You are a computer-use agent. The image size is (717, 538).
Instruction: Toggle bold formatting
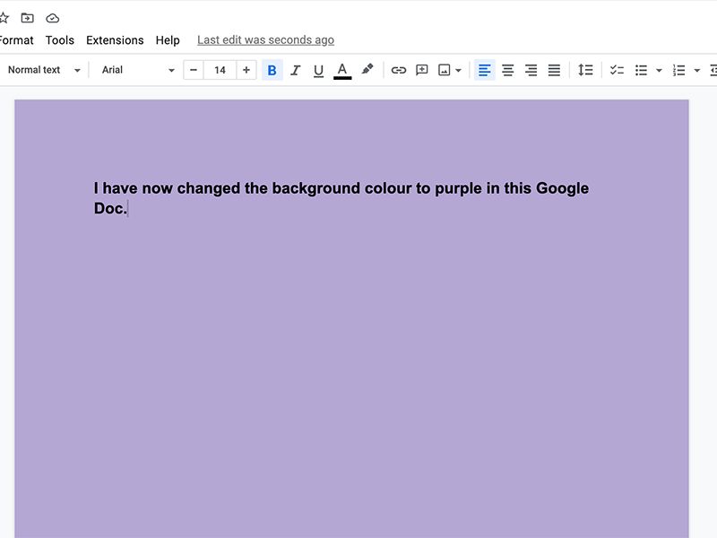[x=272, y=70]
